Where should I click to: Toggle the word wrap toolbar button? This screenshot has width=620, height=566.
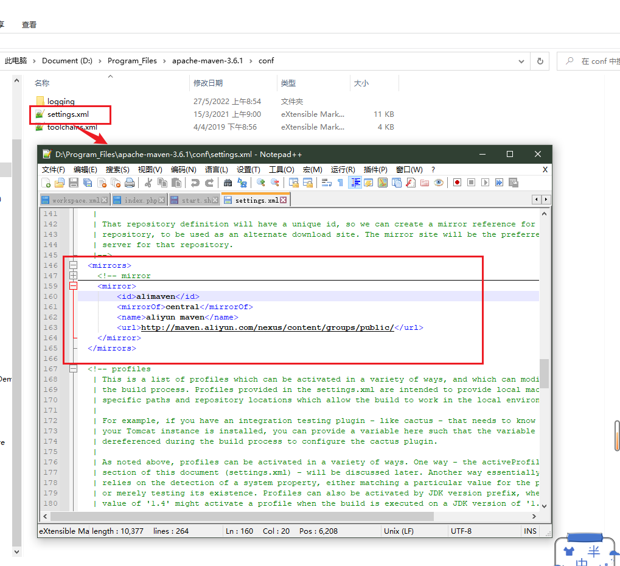326,183
